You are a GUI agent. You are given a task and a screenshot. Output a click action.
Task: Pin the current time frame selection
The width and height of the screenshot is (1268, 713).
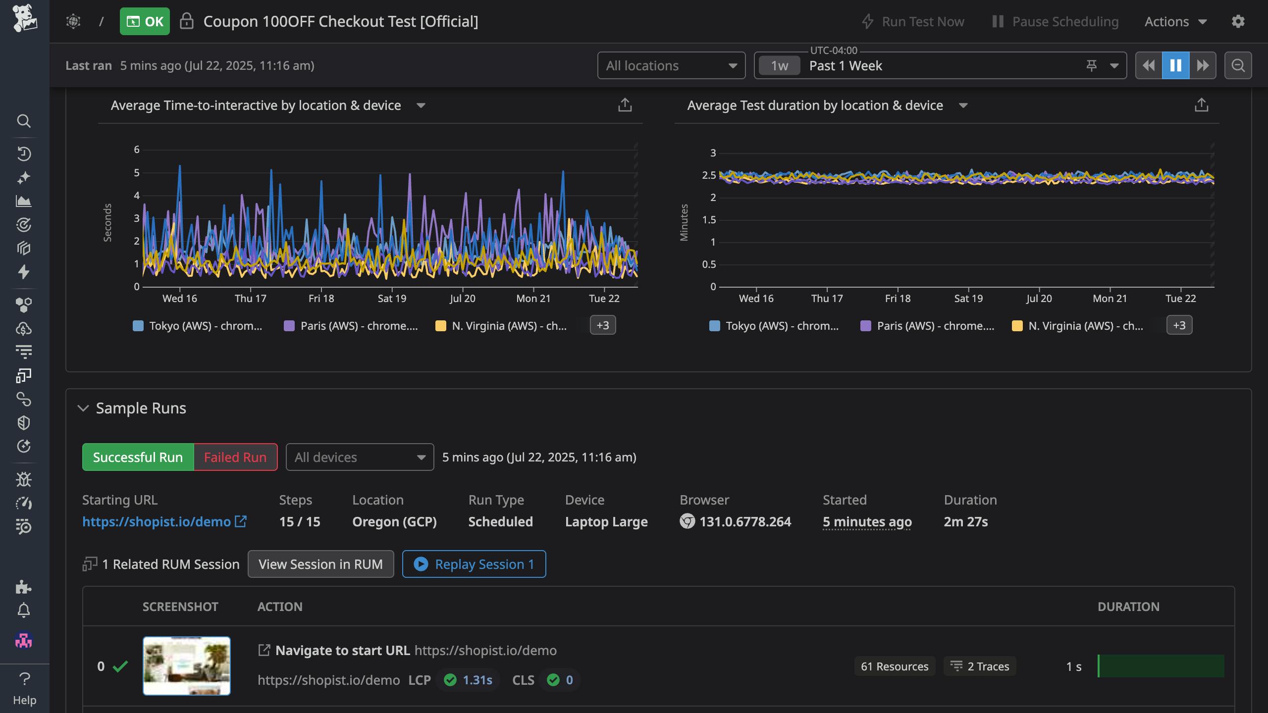(x=1092, y=65)
